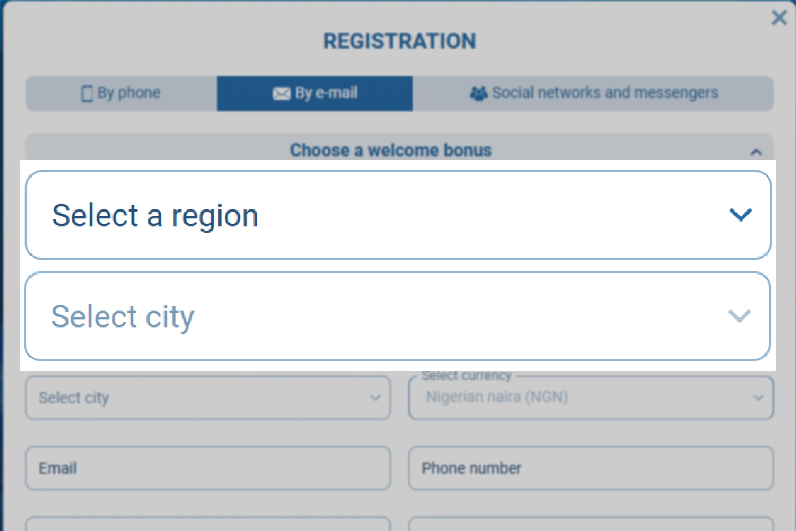Open the Nigerian naira currency selector
Screen dimensions: 796x531
point(590,397)
